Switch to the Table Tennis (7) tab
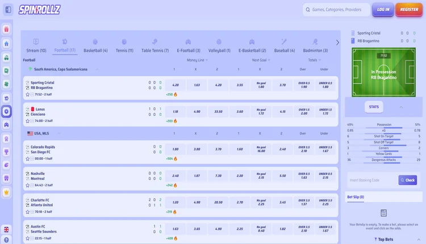426x244 pixels. pos(155,45)
